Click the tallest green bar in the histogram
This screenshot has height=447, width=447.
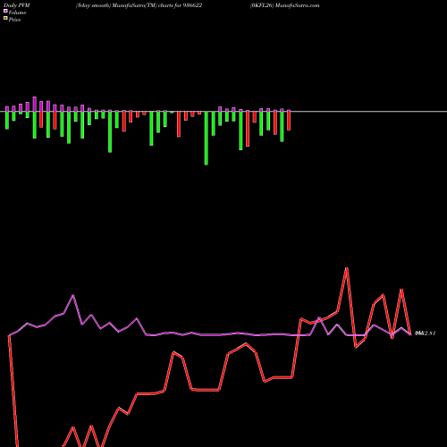coord(207,138)
